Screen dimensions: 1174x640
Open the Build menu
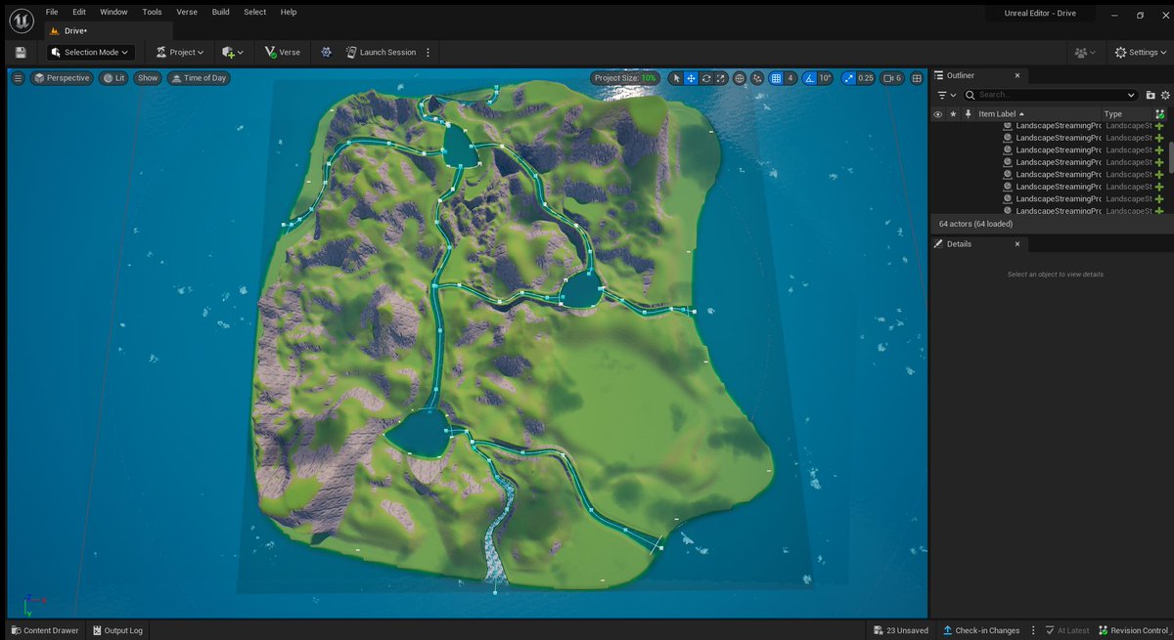click(x=220, y=12)
